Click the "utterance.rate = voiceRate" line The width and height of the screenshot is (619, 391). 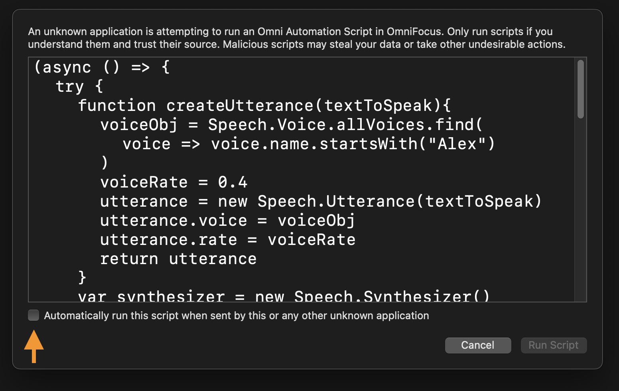click(227, 239)
